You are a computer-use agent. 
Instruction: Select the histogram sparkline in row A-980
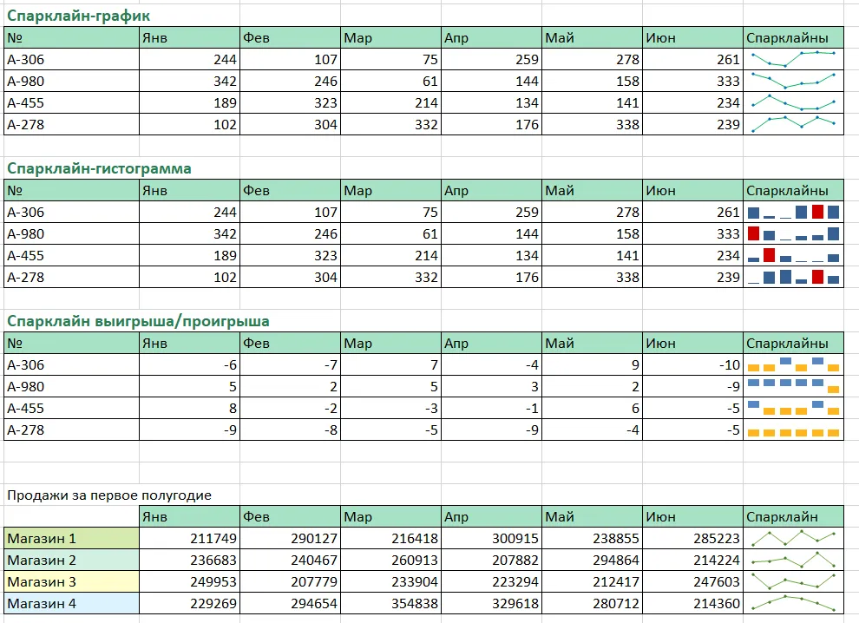click(x=793, y=233)
